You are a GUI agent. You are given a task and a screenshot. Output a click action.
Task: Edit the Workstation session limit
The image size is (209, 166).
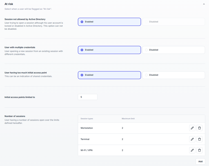pyautogui.click(x=192, y=128)
